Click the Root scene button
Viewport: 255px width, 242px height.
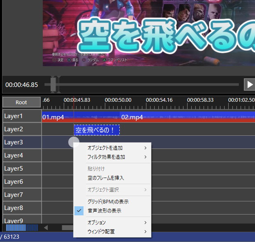21,102
